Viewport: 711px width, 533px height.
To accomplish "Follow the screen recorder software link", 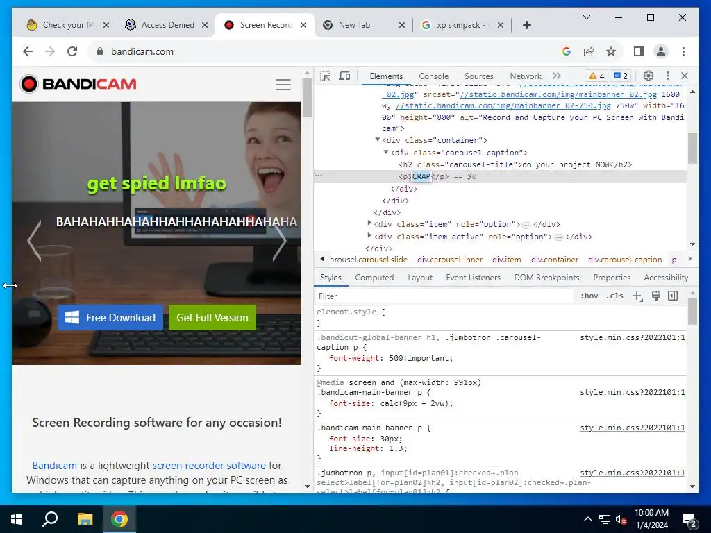I will 209,466.
